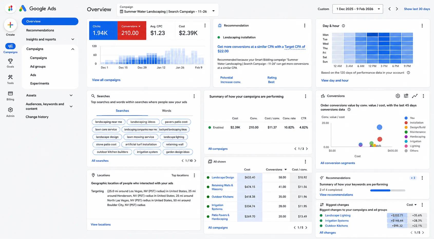Collapse the Campaigns nav section
This screenshot has height=239, width=434.
[x=73, y=49]
